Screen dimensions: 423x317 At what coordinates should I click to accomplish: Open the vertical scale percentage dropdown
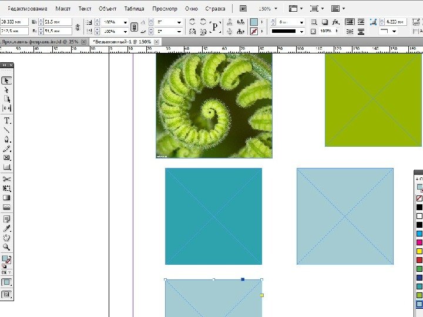pyautogui.click(x=126, y=32)
